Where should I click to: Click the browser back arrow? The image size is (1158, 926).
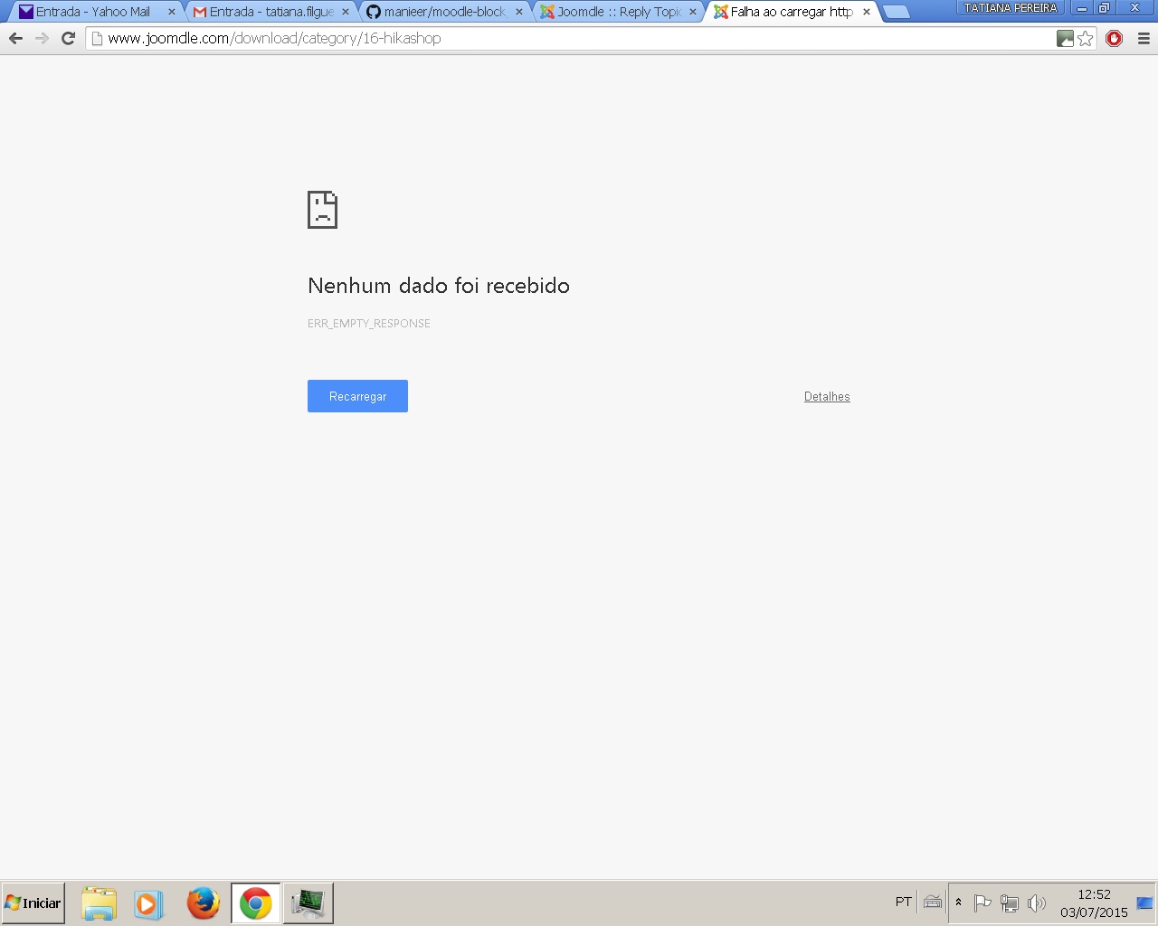tap(15, 38)
